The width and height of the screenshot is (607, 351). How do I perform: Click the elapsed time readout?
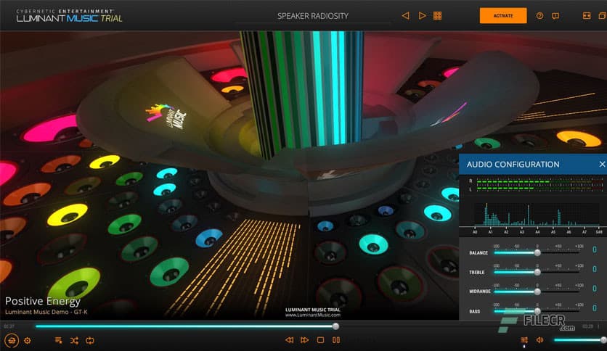[9, 326]
